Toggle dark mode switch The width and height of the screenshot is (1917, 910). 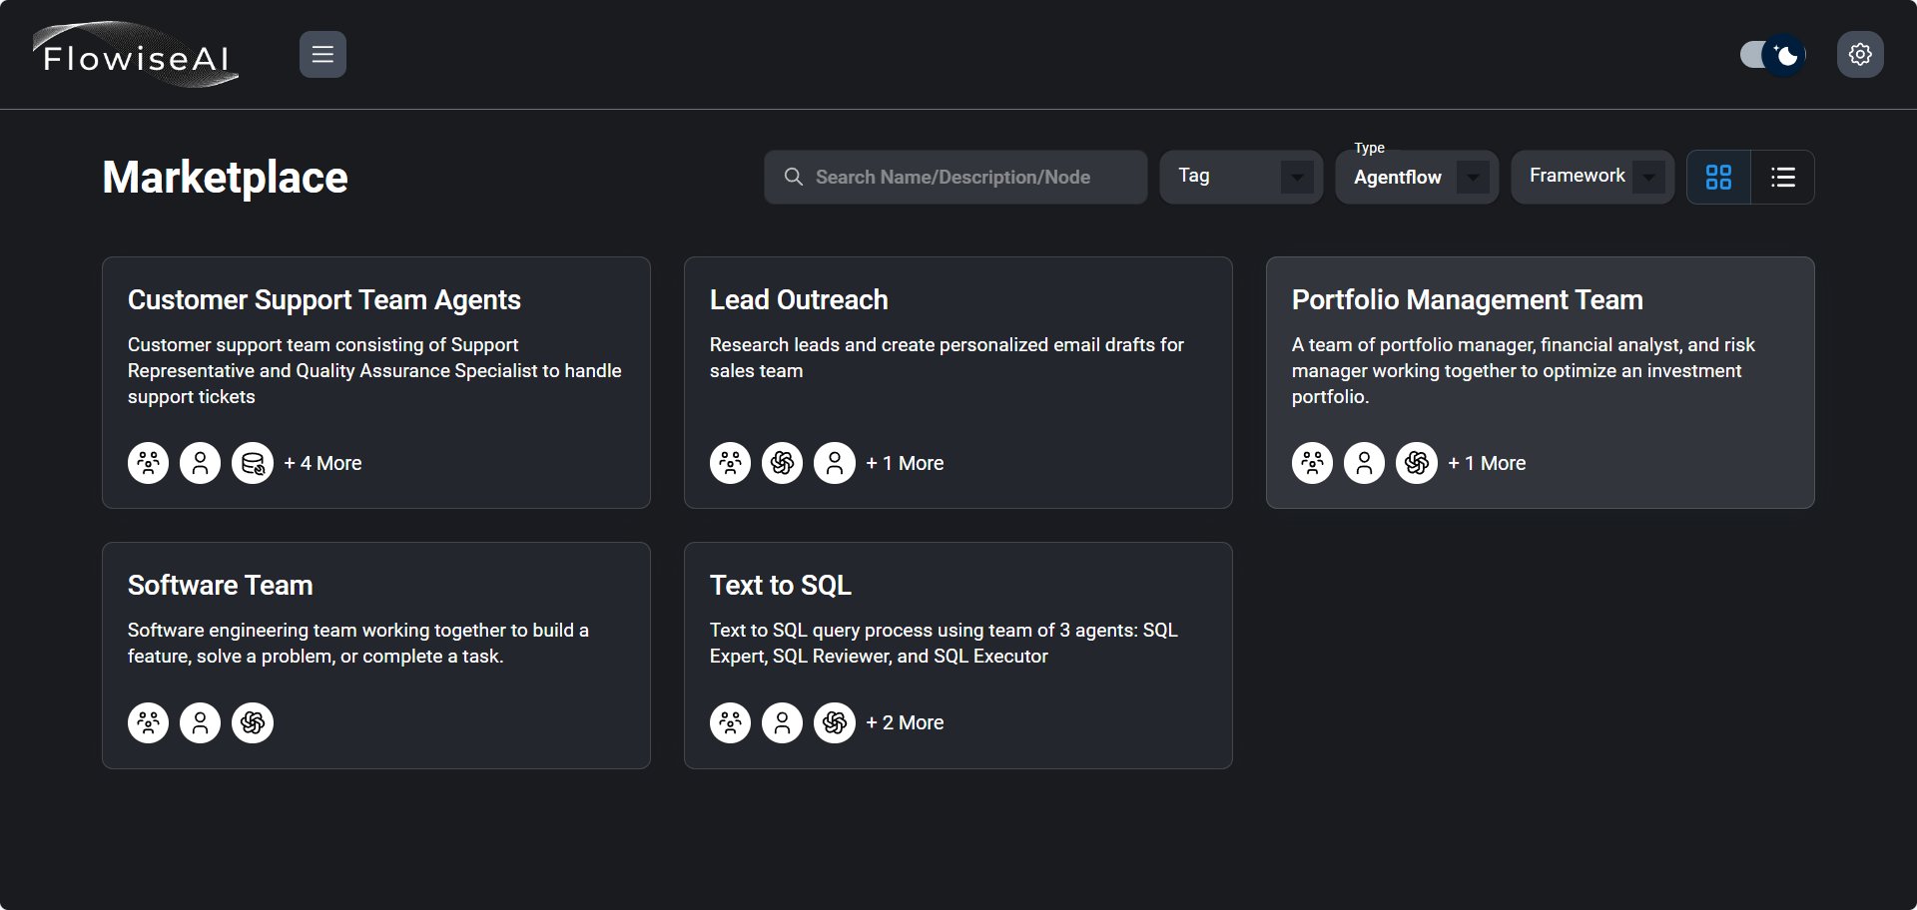(x=1772, y=55)
